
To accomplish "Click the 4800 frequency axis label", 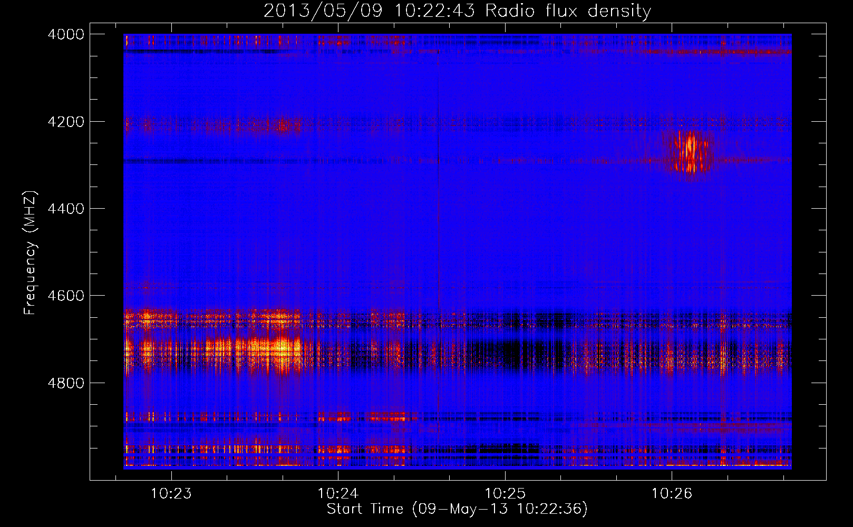I will pyautogui.click(x=66, y=383).
